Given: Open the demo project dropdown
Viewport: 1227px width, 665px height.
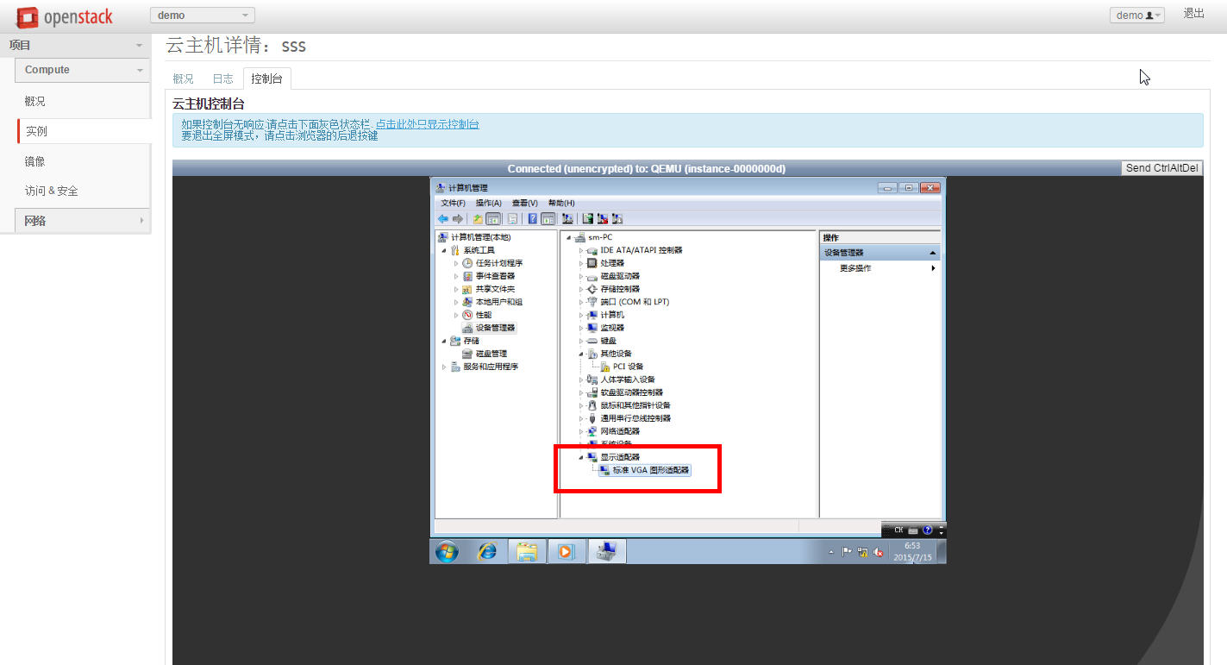Looking at the screenshot, I should 203,15.
